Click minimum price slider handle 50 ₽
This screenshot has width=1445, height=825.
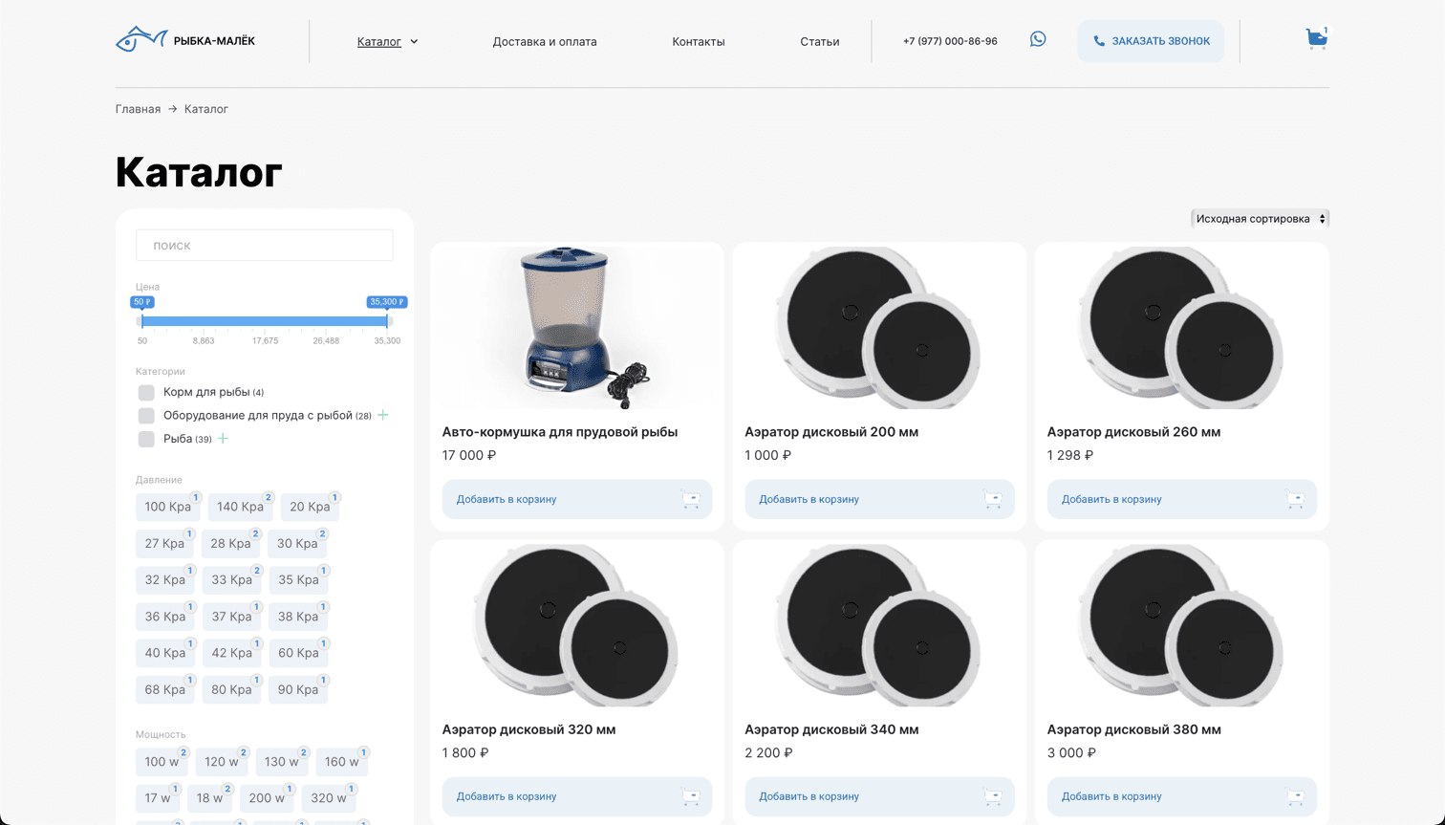(142, 321)
